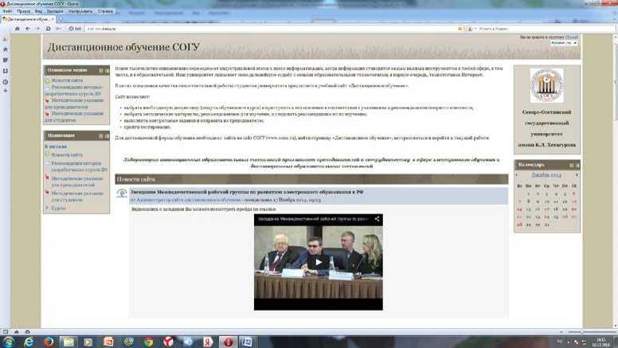
Task: Click В начало in Навигация block
Action: coord(56,147)
